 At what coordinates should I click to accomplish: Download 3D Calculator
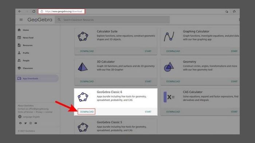(87, 81)
